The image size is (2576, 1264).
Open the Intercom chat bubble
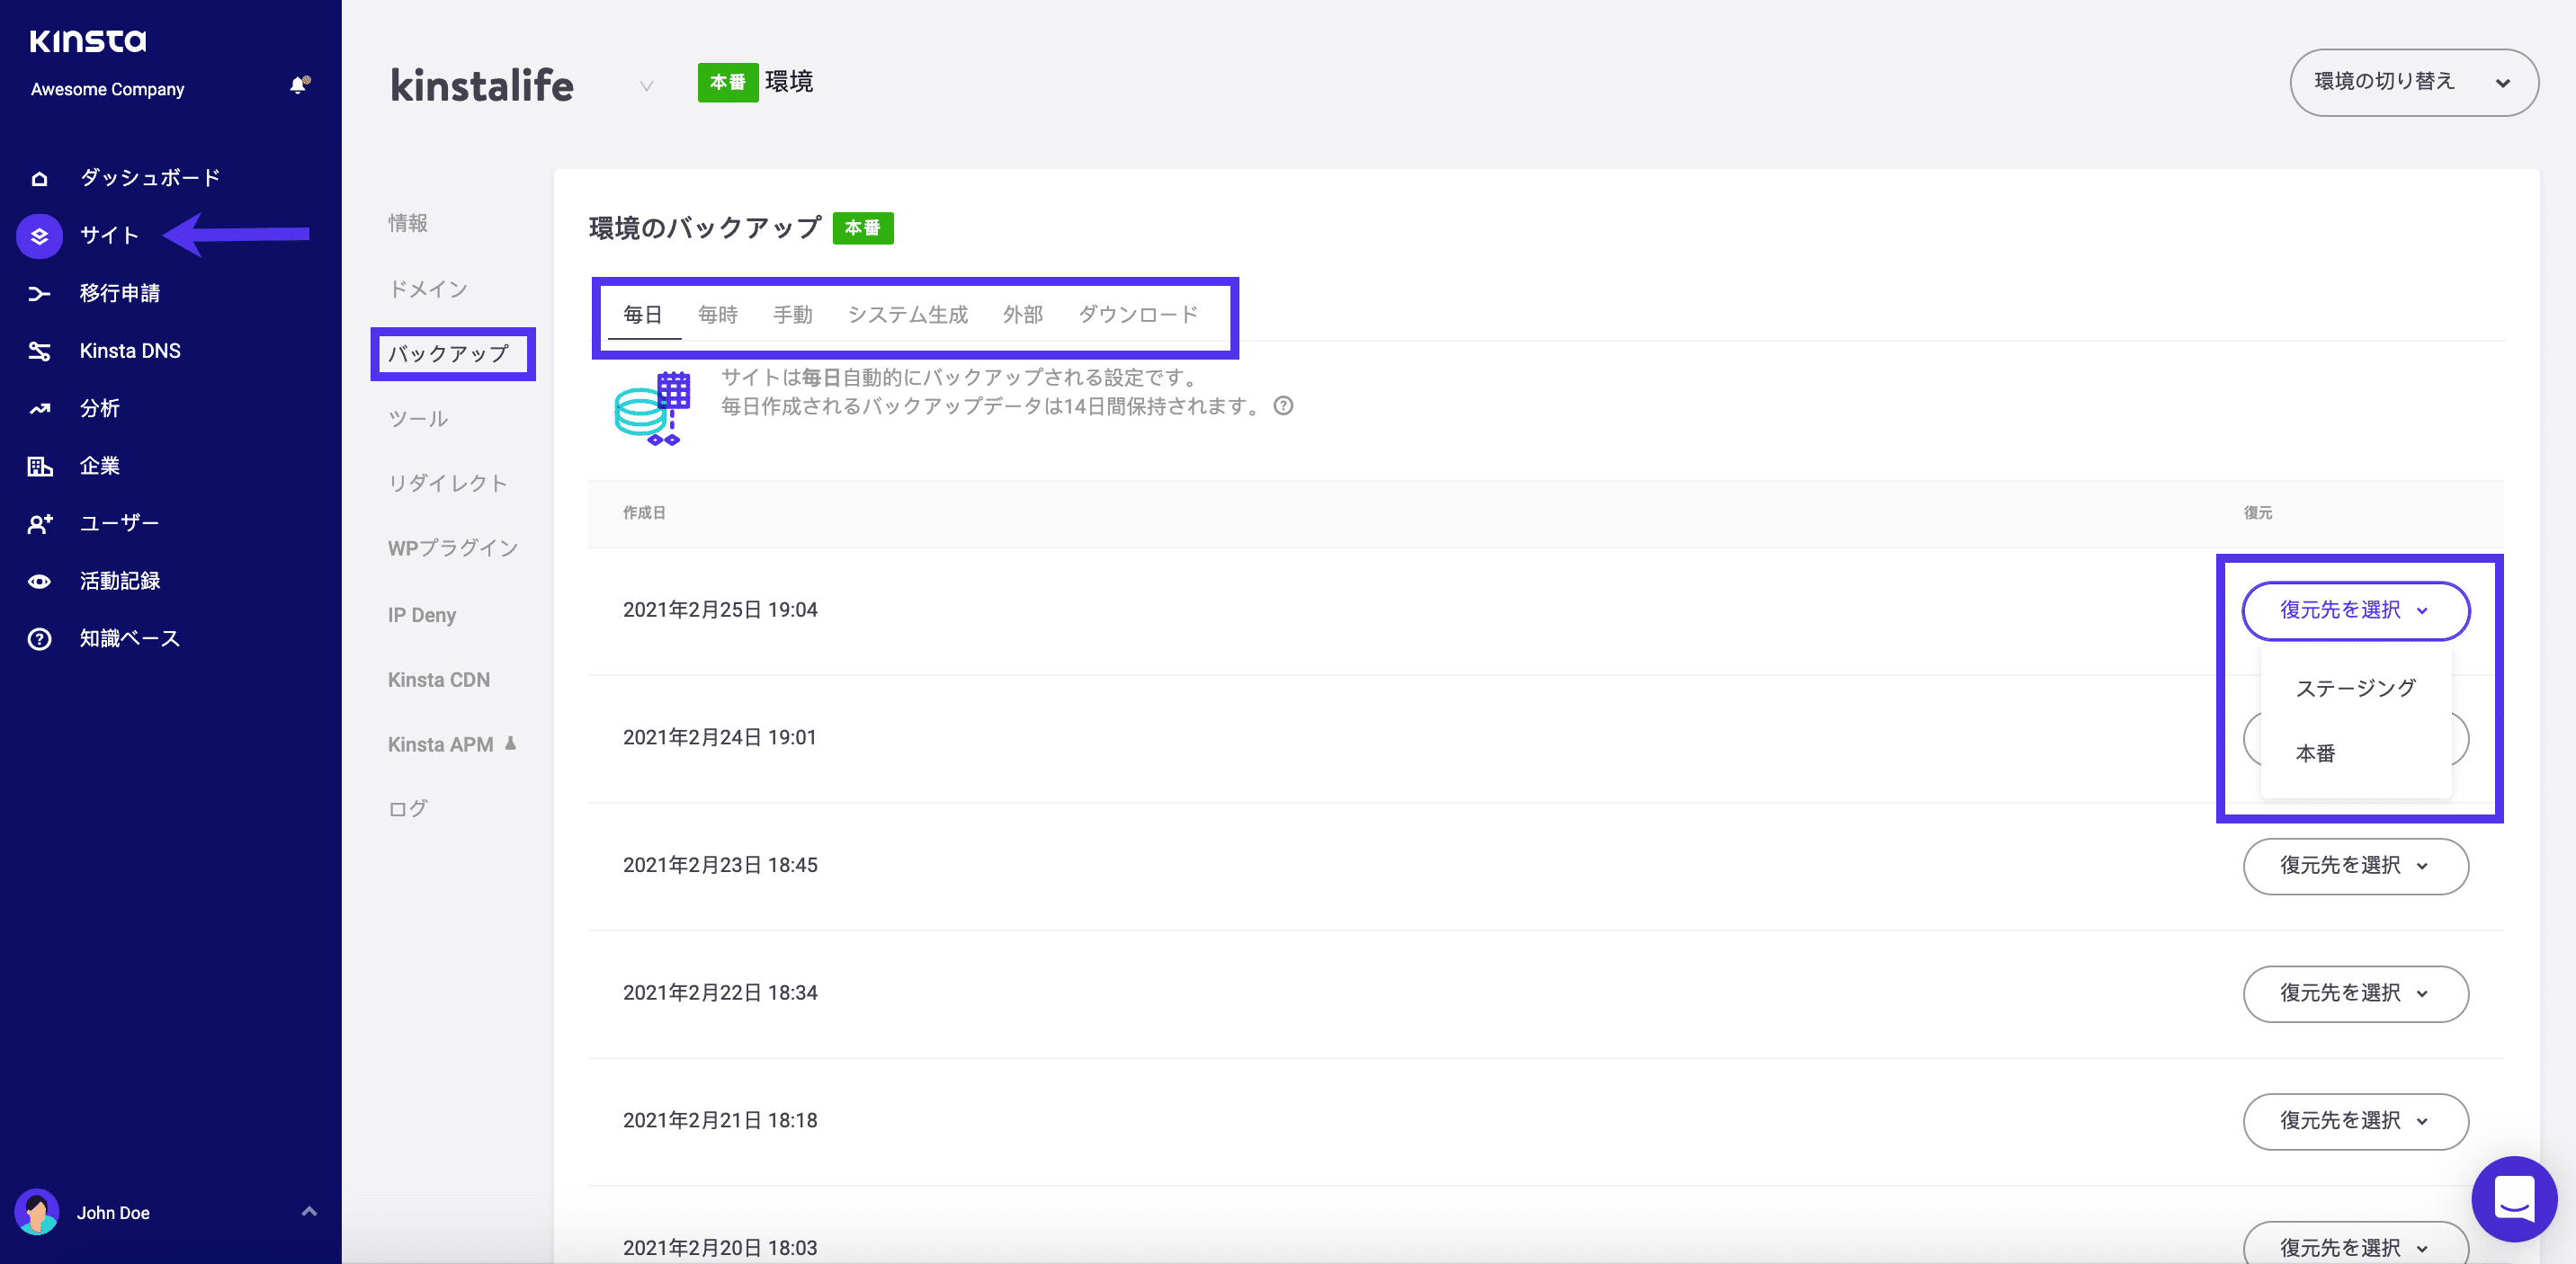[2515, 1198]
